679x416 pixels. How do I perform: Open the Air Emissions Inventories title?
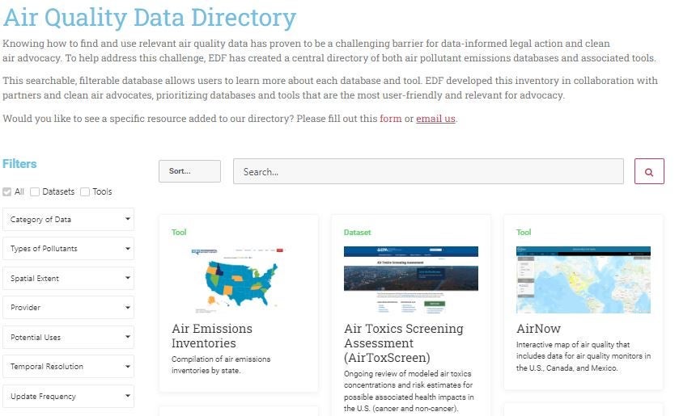click(212, 336)
